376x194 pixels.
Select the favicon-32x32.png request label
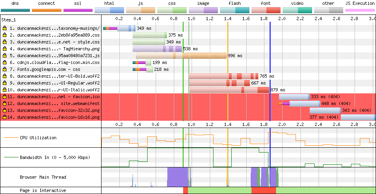[54, 110]
